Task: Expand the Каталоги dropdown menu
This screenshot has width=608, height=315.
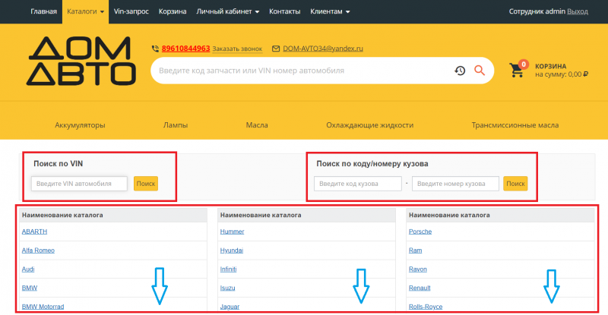Action: coord(85,11)
